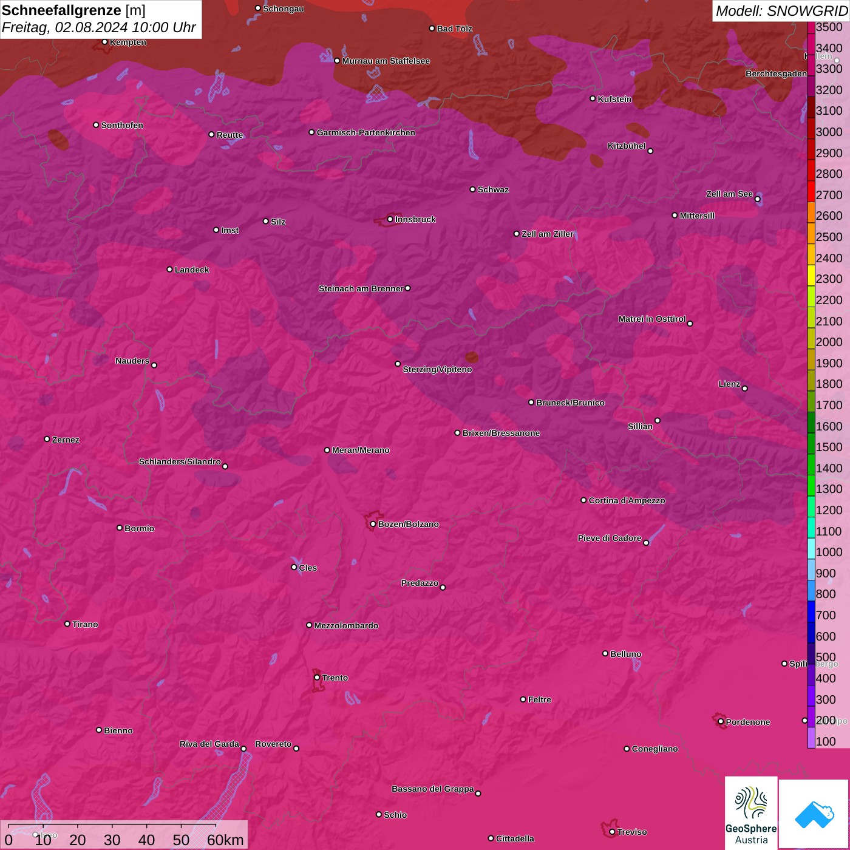Click the Kufstein city marker
This screenshot has width=850, height=850.
593,98
